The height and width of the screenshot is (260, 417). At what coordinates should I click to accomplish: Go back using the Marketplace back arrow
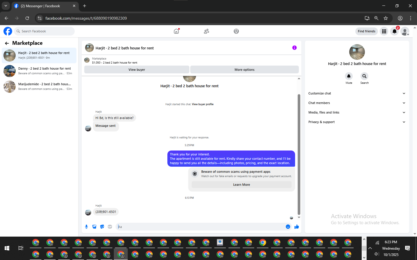click(x=7, y=43)
